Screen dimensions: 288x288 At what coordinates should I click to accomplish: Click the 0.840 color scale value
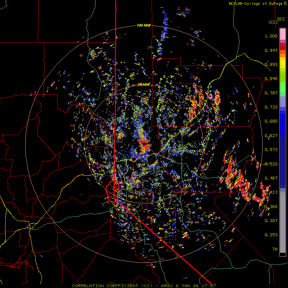(x=271, y=79)
